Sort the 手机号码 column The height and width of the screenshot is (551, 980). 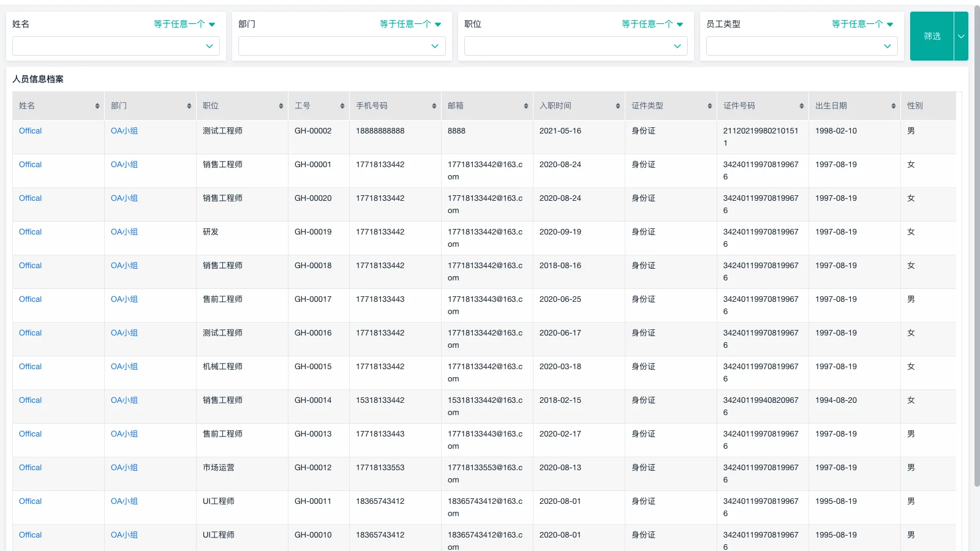(434, 105)
